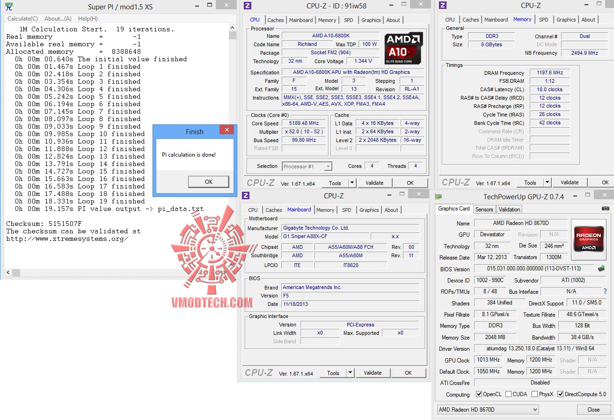
Task: Open the Validation tab in GPU-Z
Action: [x=509, y=210]
